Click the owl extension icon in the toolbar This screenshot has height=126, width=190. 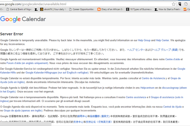pyautogui.click(x=180, y=4)
